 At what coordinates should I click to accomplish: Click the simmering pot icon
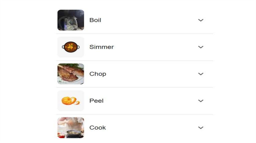pyautogui.click(x=71, y=47)
